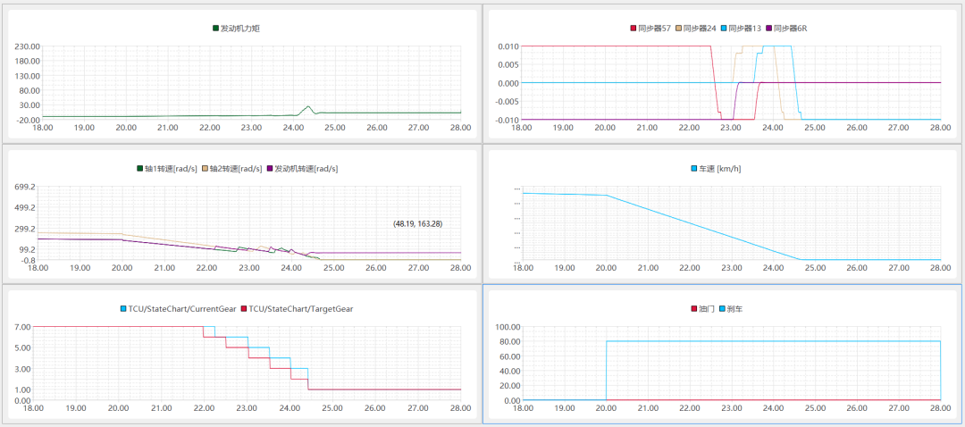
Task: Toggle the TCU/StateChart/TargetGear legend series
Action: [298, 309]
